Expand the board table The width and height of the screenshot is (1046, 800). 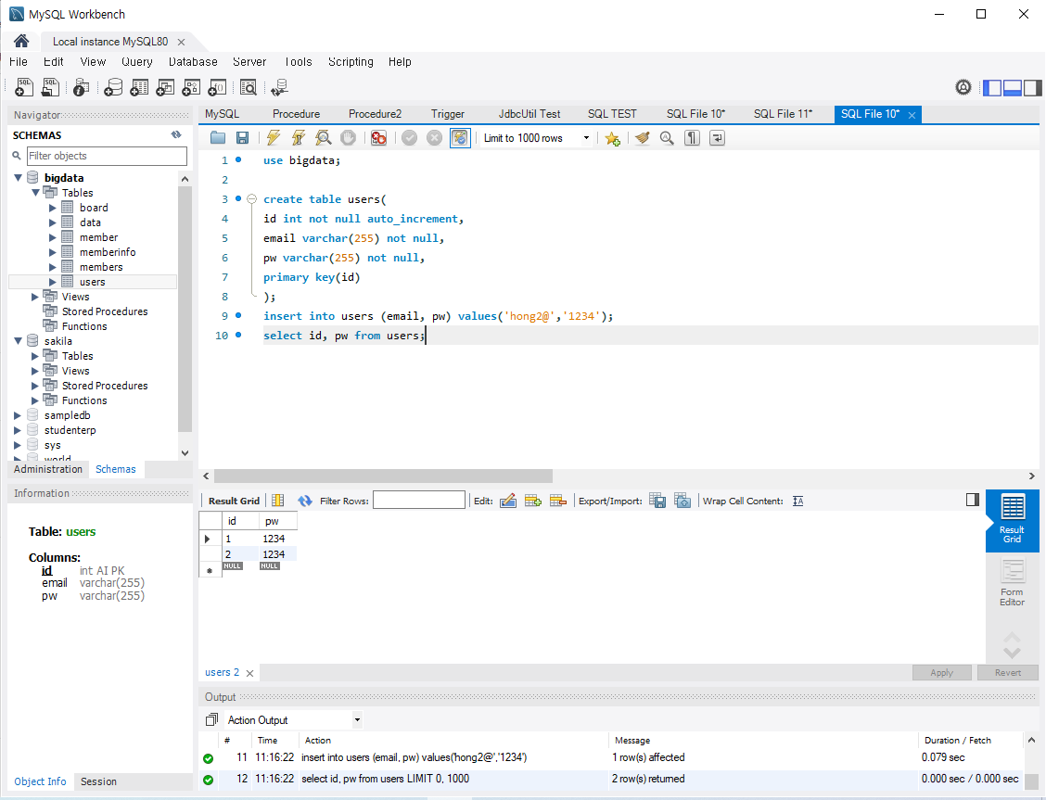tap(53, 208)
